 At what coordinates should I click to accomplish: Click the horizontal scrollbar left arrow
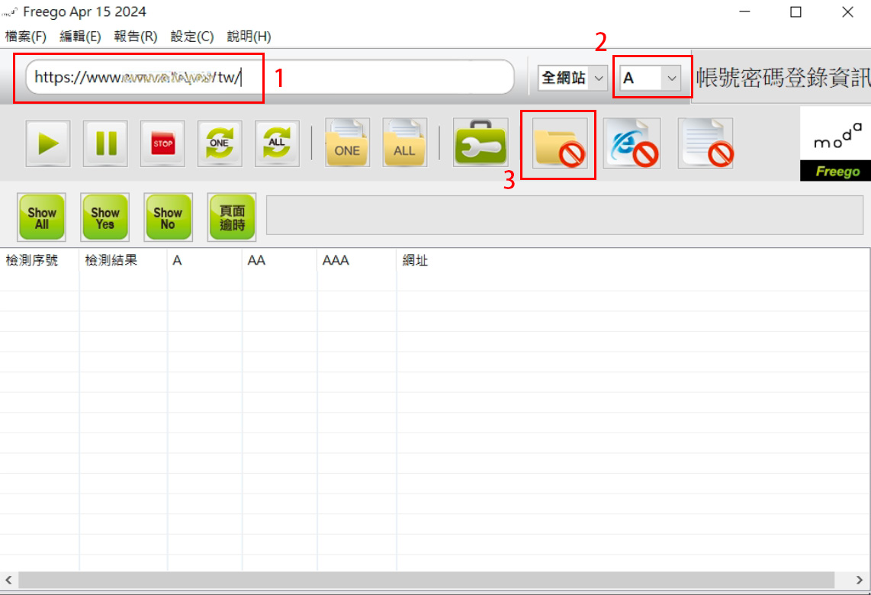tap(8, 580)
